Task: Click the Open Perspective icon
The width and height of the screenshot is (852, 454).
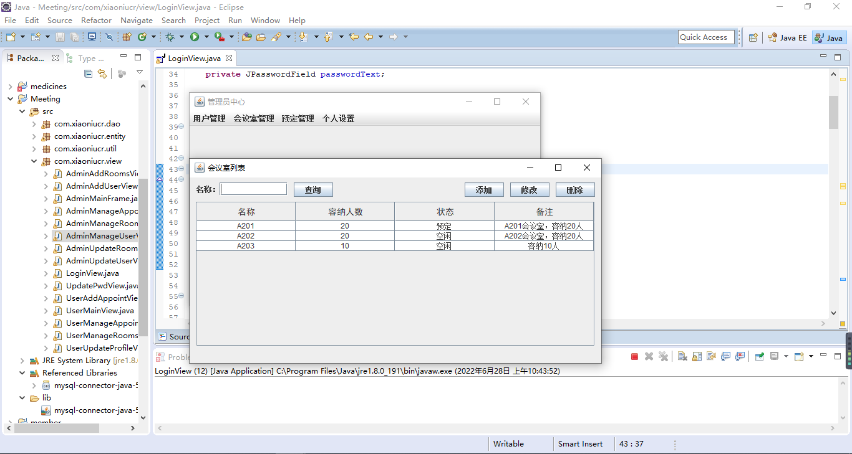Action: click(753, 37)
